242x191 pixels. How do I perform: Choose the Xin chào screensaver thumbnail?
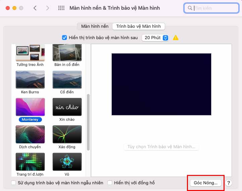point(67,107)
